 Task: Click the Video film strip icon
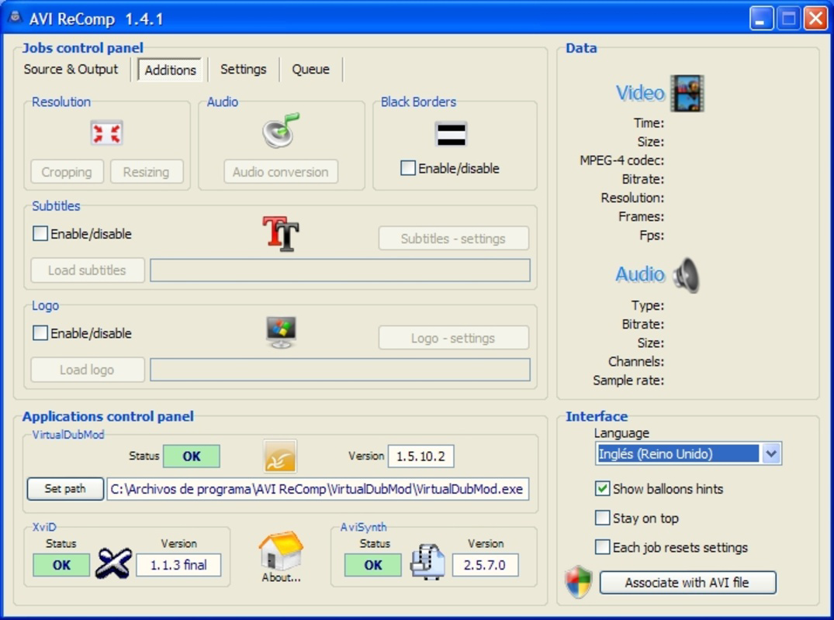tap(687, 93)
